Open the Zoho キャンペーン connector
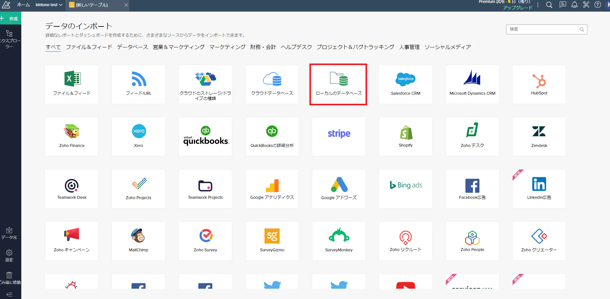The image size is (610, 299). (72, 241)
